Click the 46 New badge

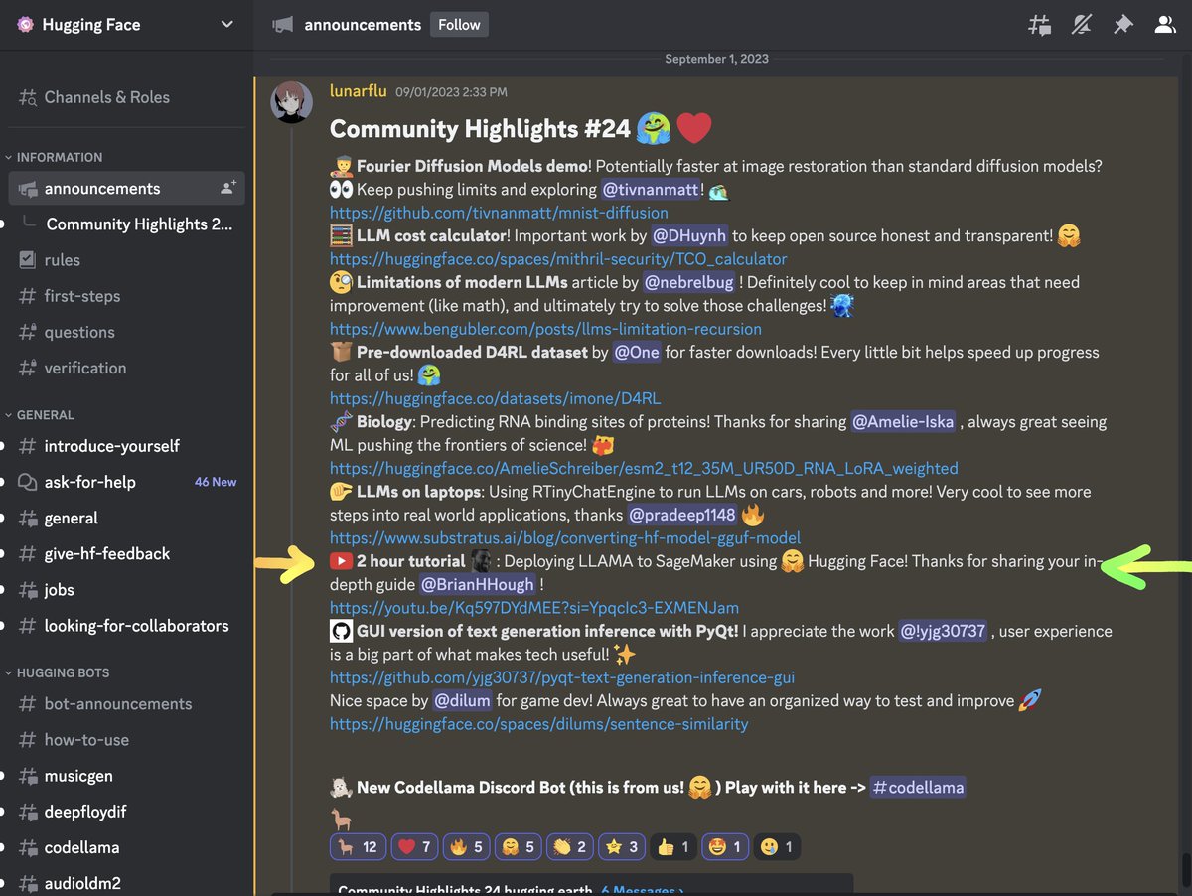(x=216, y=482)
